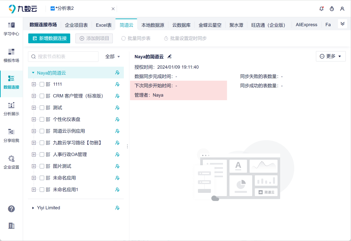
Task: Open the 全部 filter dropdown
Action: tap(112, 57)
